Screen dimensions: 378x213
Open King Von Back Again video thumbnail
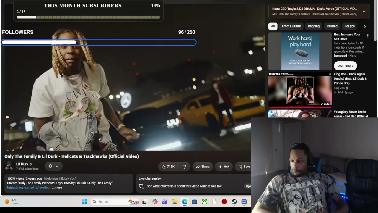point(300,90)
